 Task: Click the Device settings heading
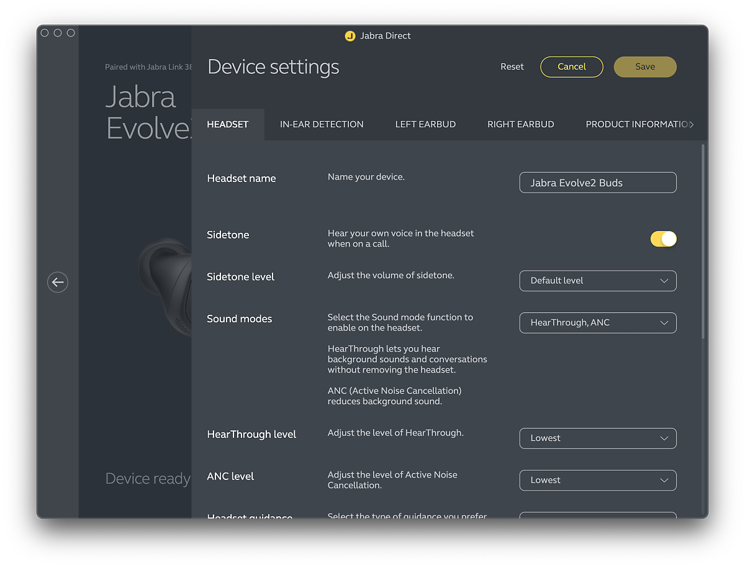click(x=273, y=66)
